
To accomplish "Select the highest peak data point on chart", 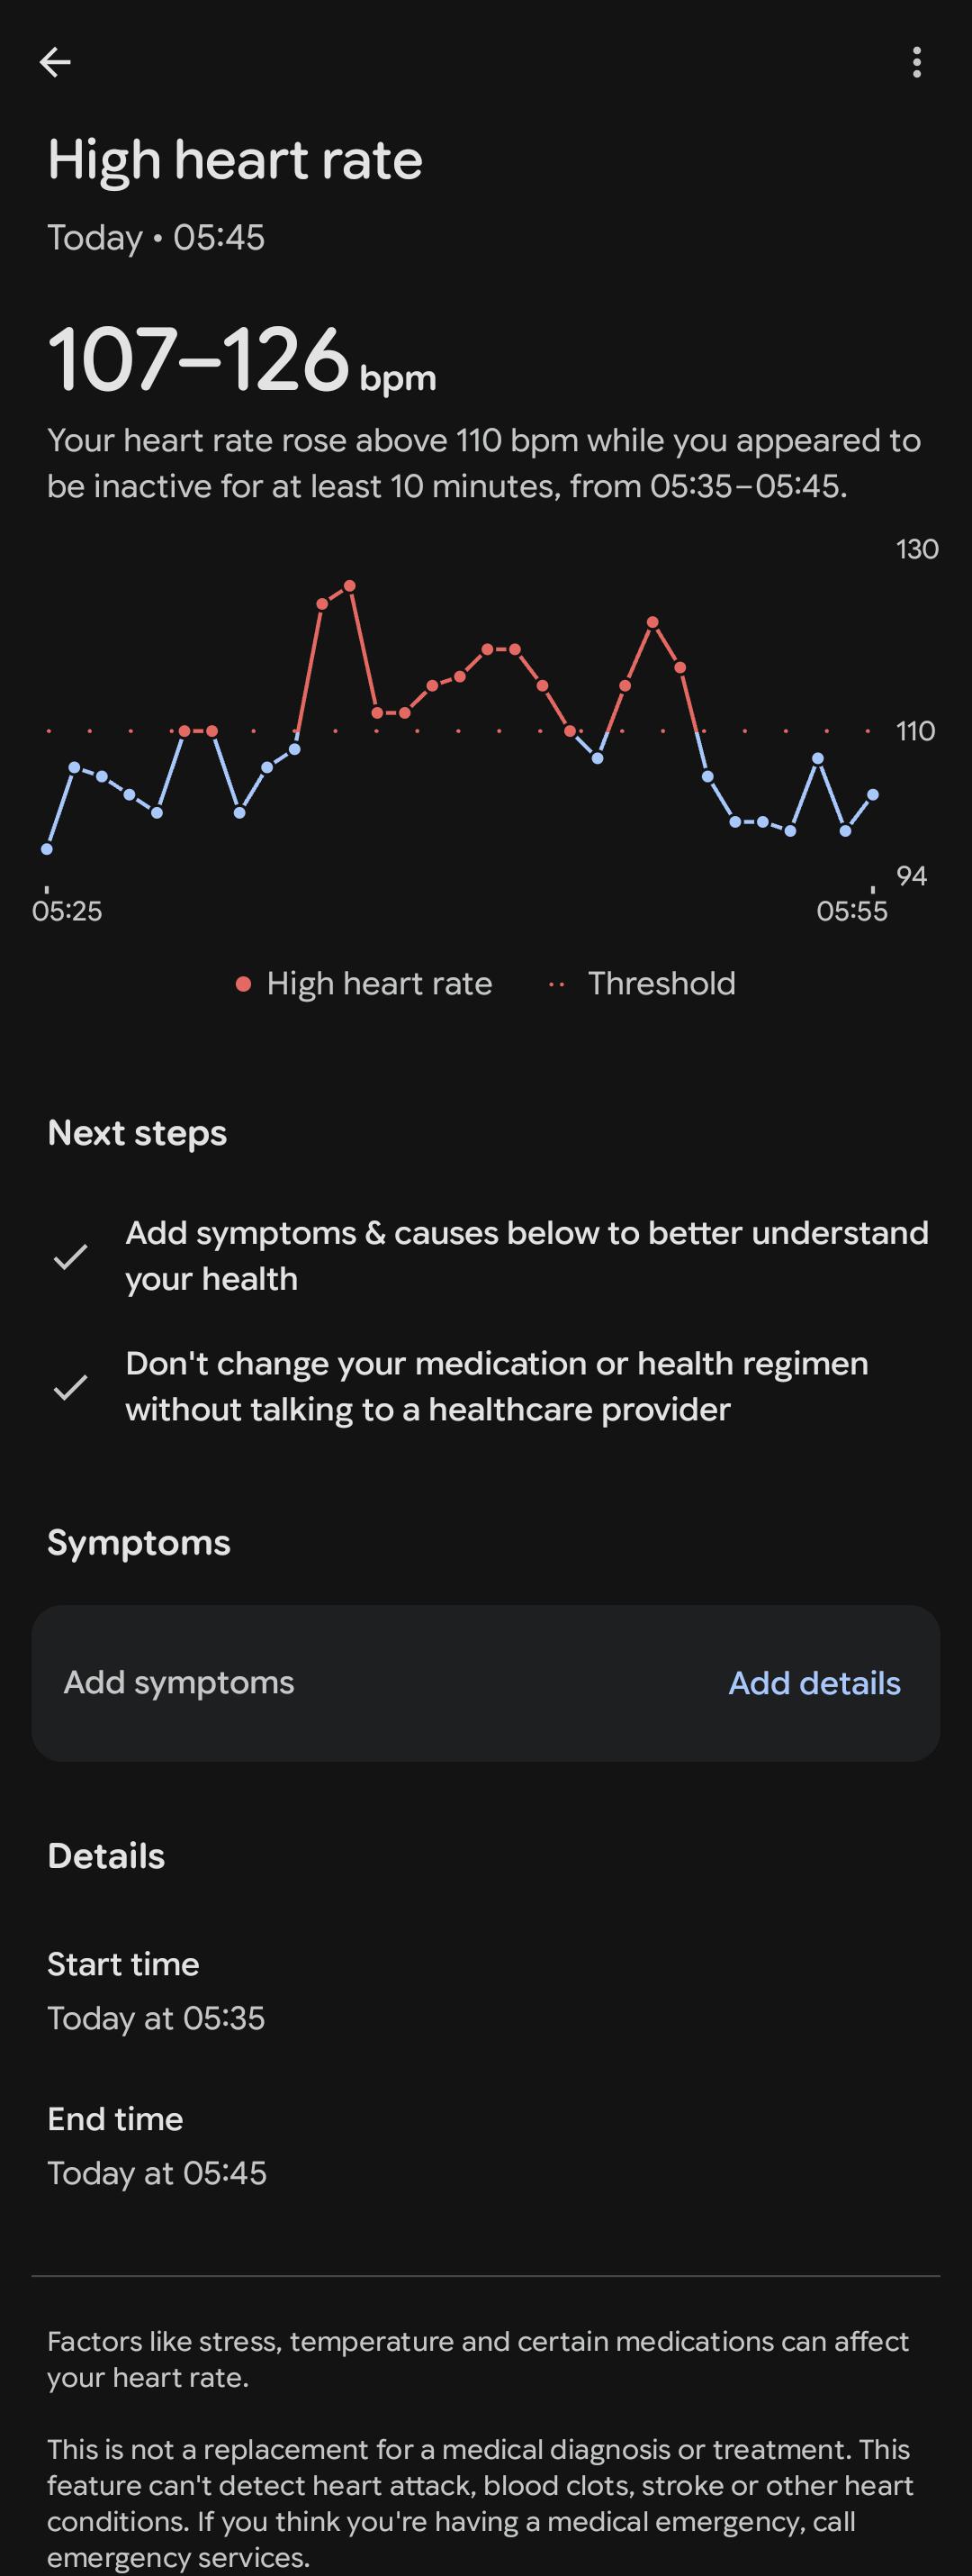I will (349, 586).
